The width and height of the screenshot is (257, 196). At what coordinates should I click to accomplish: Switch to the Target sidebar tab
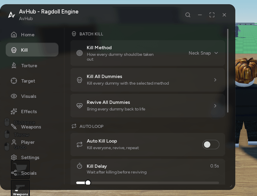coord(32,81)
